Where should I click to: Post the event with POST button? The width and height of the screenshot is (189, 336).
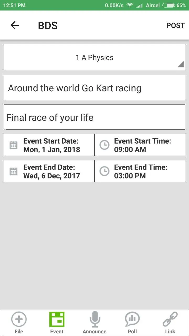(175, 25)
